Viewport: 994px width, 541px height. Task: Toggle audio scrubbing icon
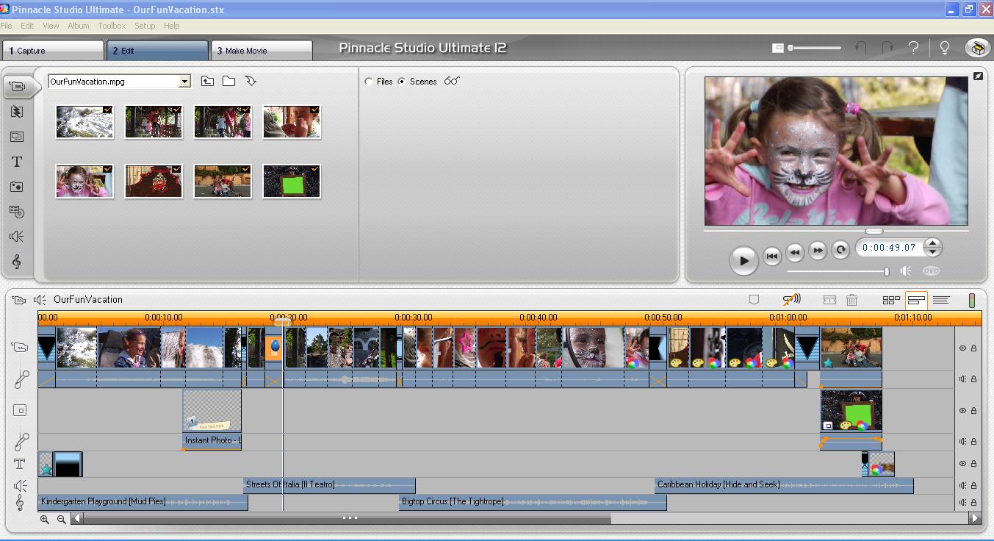[791, 300]
